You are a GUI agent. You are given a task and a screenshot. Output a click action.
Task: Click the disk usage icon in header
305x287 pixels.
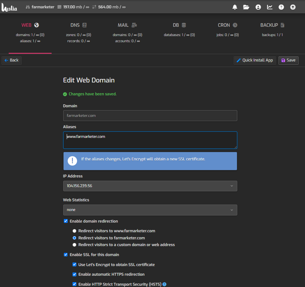click(59, 7)
